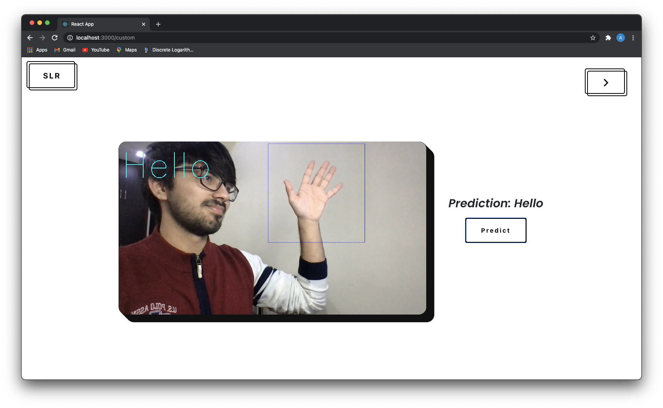The width and height of the screenshot is (663, 408).
Task: Click the Predict button
Action: (496, 230)
